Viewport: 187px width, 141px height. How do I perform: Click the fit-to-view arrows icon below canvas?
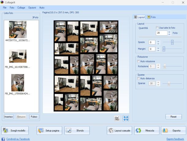coord(126,118)
